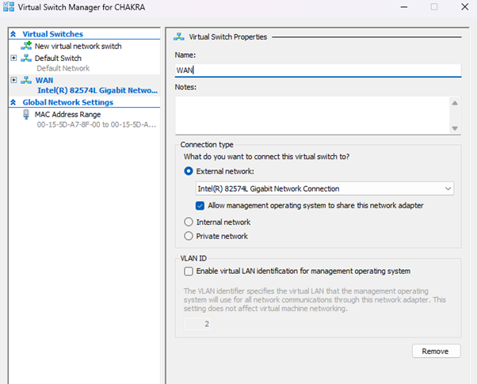This screenshot has width=477, height=384.
Task: Select the Private network radio button
Action: click(x=189, y=236)
